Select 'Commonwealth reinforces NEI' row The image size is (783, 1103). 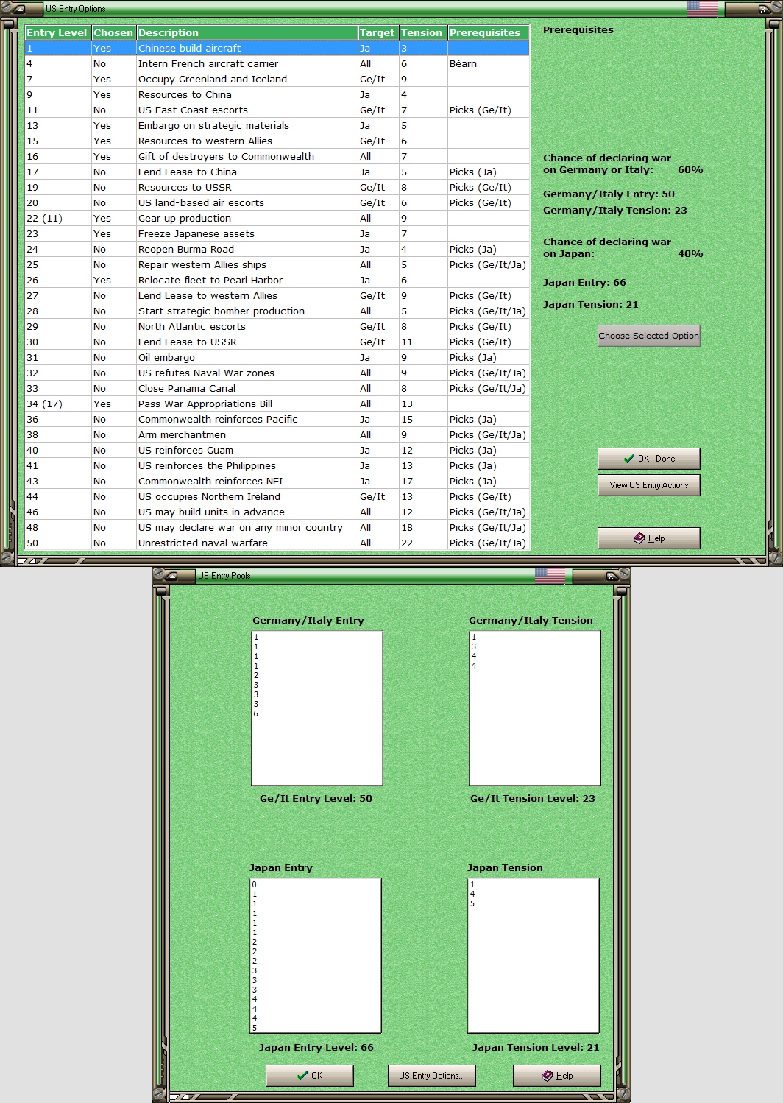point(277,481)
